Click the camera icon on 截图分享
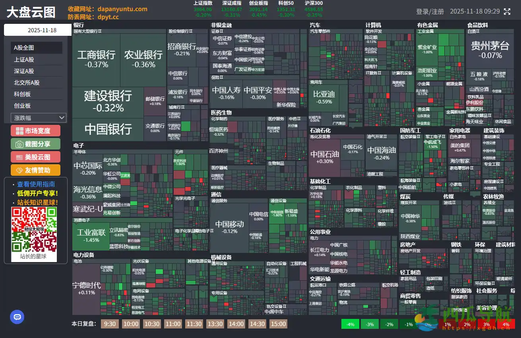 pyautogui.click(x=19, y=144)
